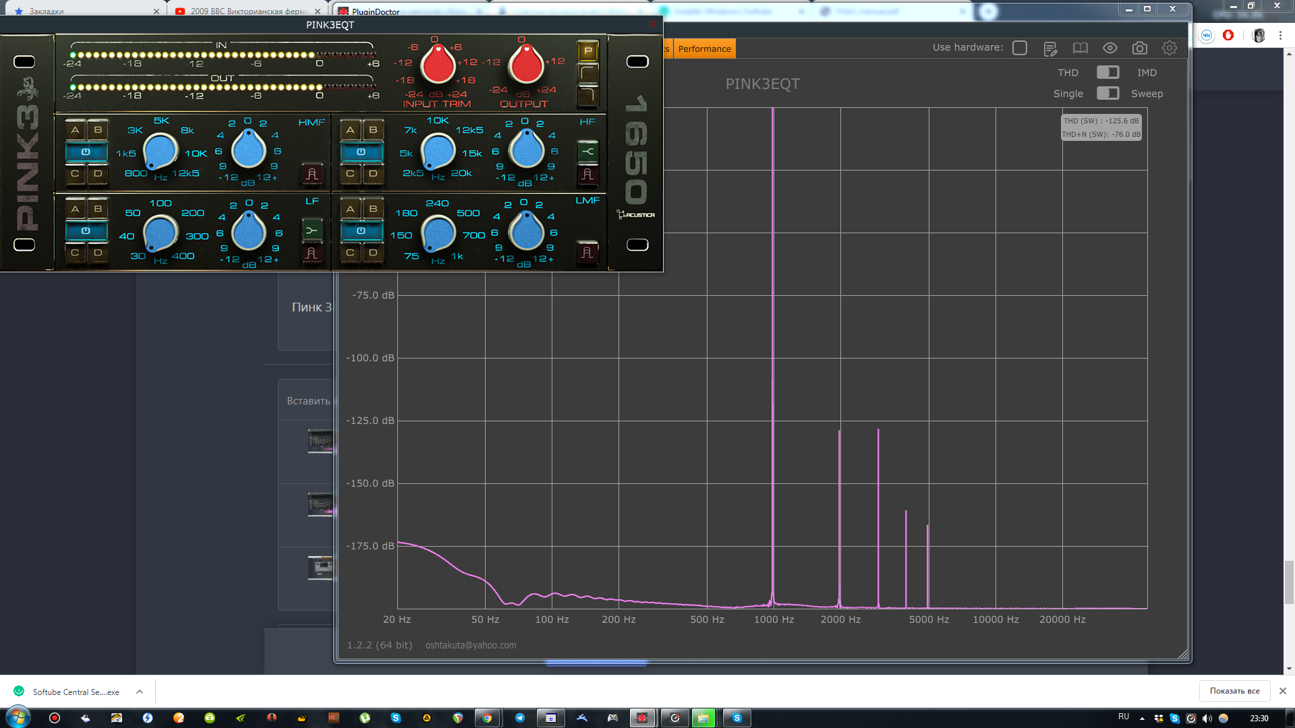Enable the high-cut filter button at the bottom of the filter stack

tap(587, 95)
